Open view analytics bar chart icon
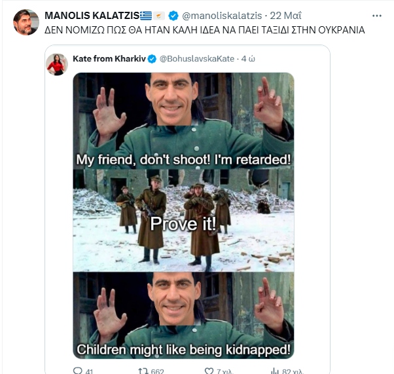This screenshot has height=374, width=394. [x=275, y=371]
